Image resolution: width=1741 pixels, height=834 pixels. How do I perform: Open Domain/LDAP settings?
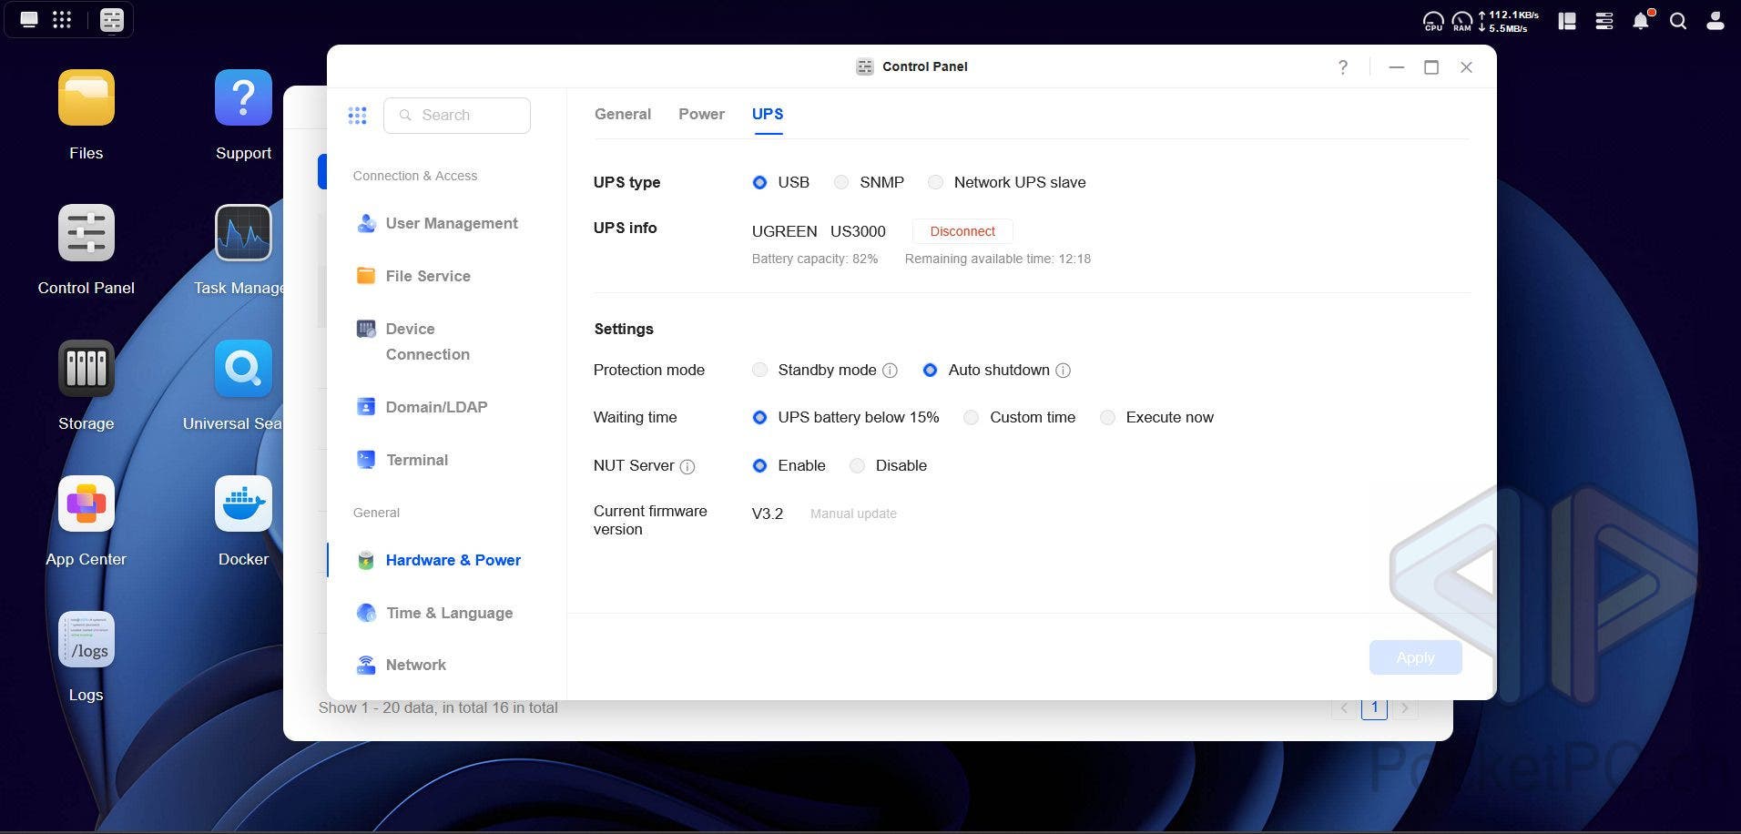coord(437,407)
